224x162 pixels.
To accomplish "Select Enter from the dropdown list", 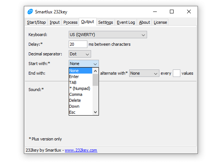I will [x=74, y=77].
